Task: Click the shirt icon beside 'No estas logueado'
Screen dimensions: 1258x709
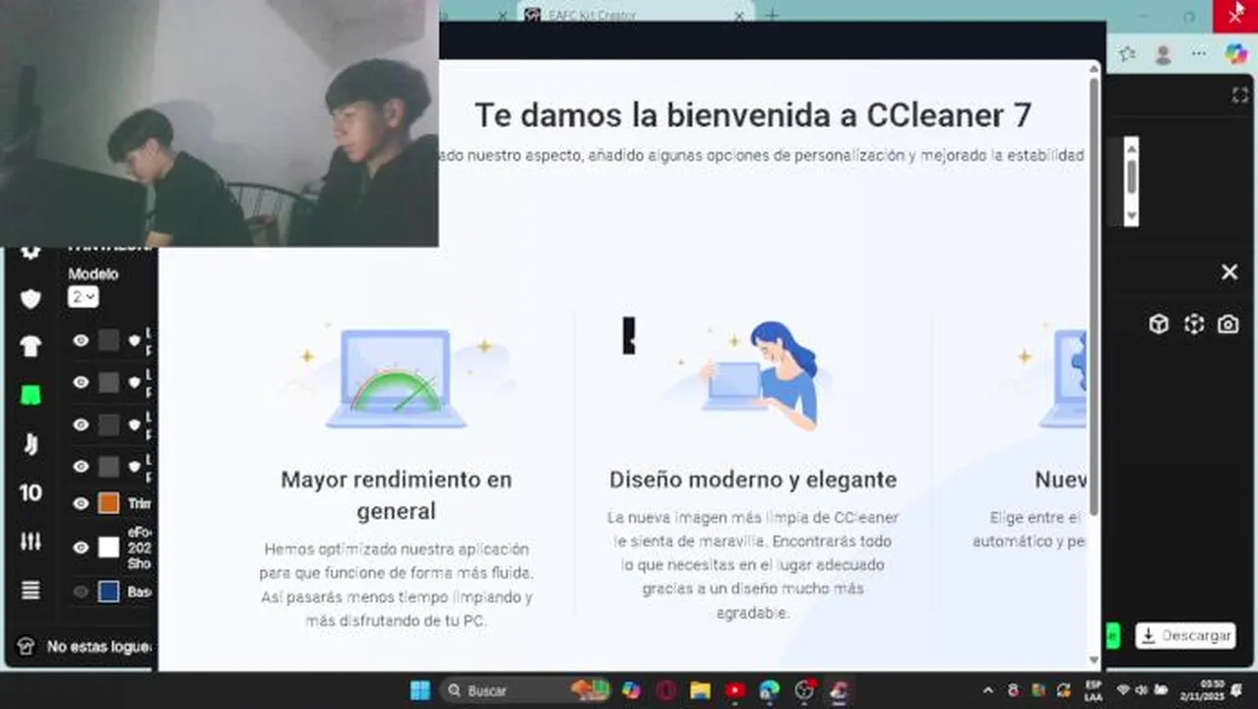Action: 27,646
